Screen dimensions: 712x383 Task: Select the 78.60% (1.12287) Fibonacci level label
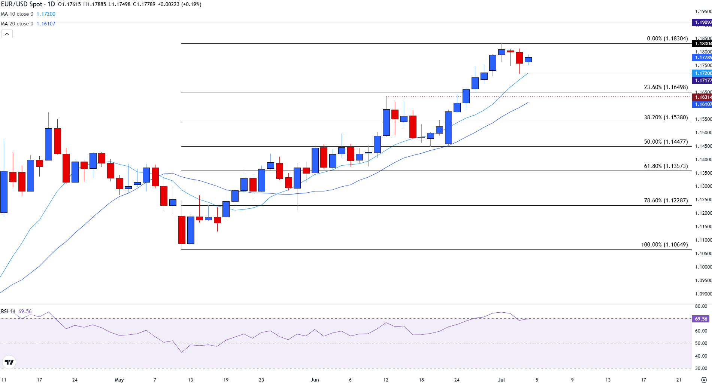click(x=666, y=200)
